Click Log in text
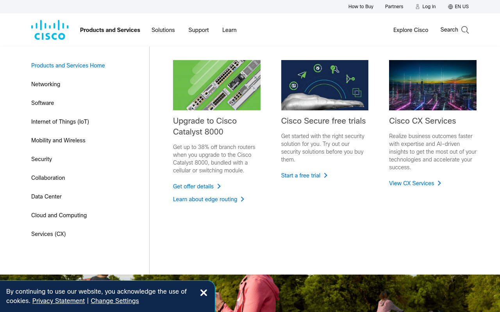 pos(429,7)
